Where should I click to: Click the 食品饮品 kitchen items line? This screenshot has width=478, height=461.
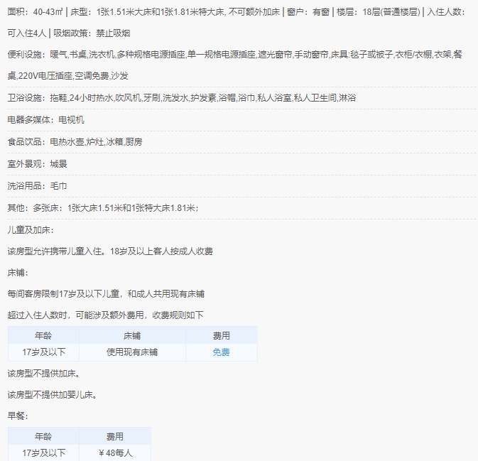click(75, 142)
